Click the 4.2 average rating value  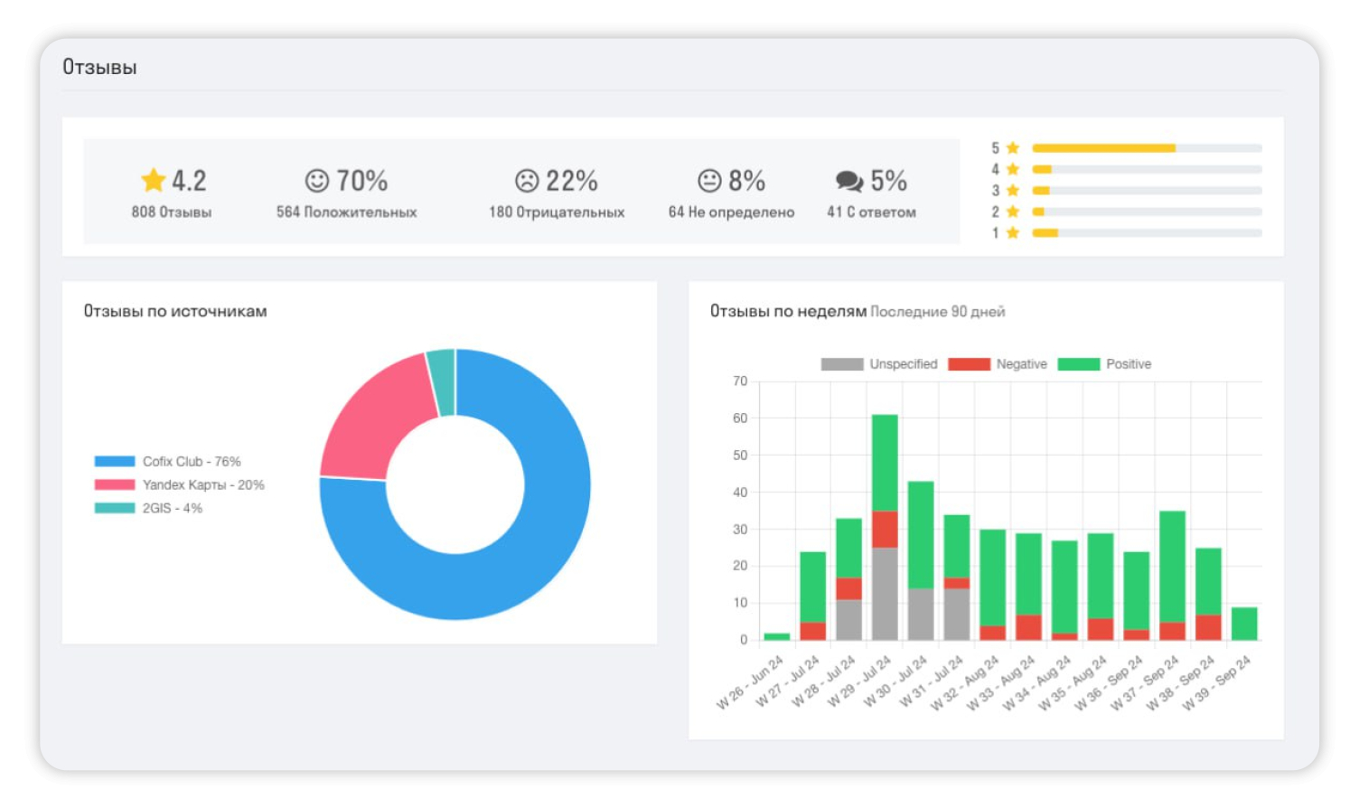(189, 181)
